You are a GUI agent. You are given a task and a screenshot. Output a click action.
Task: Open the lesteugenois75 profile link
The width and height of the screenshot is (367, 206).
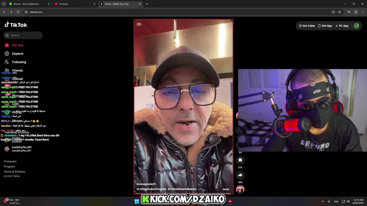click(x=146, y=184)
